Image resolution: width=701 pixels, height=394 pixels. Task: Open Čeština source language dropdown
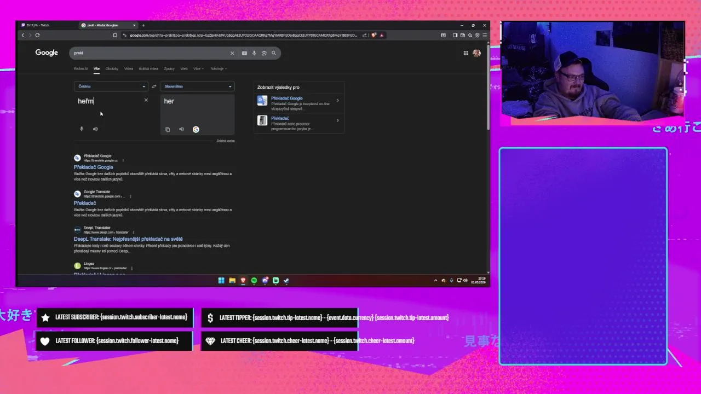click(111, 86)
